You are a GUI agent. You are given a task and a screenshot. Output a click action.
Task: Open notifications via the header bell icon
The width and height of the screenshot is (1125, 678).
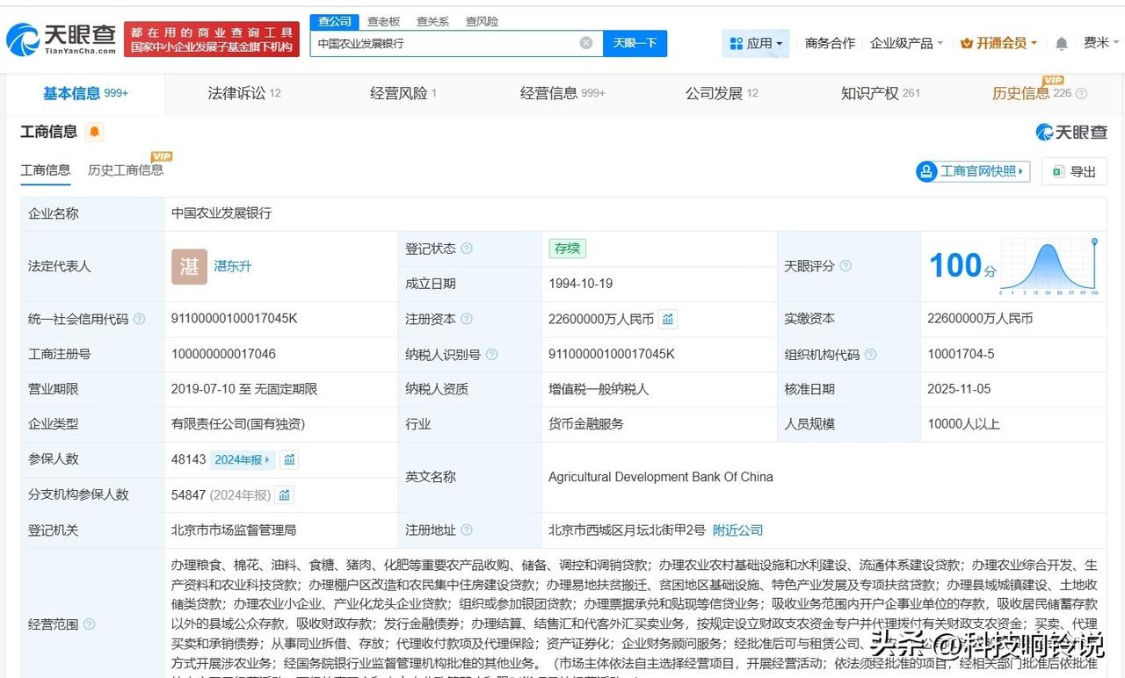tap(1062, 43)
